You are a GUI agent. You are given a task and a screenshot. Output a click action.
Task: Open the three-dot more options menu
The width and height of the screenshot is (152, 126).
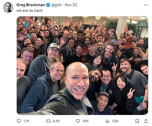(146, 5)
